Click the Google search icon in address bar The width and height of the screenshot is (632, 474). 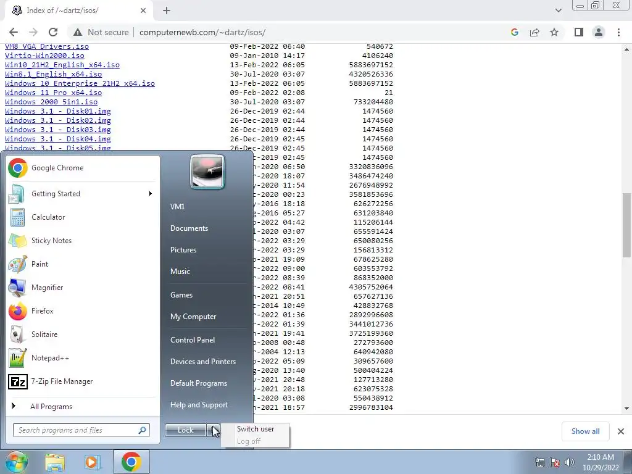[x=515, y=32]
